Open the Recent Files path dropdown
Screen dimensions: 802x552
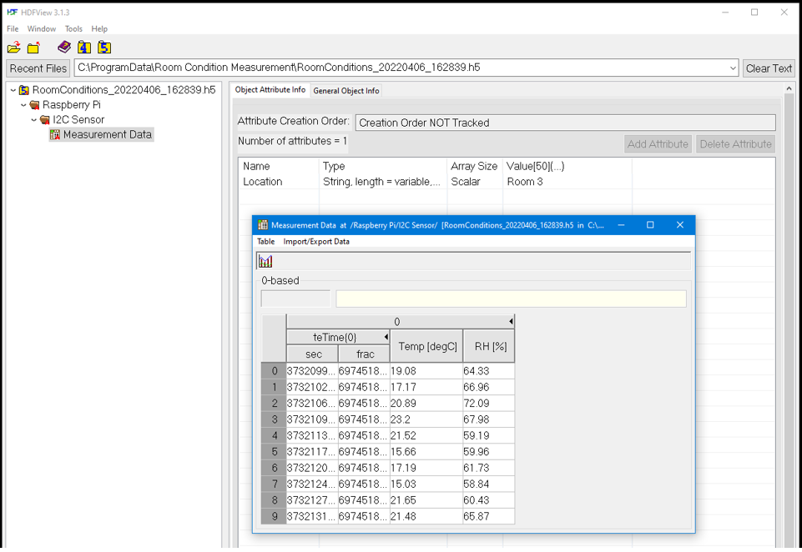[x=733, y=68]
